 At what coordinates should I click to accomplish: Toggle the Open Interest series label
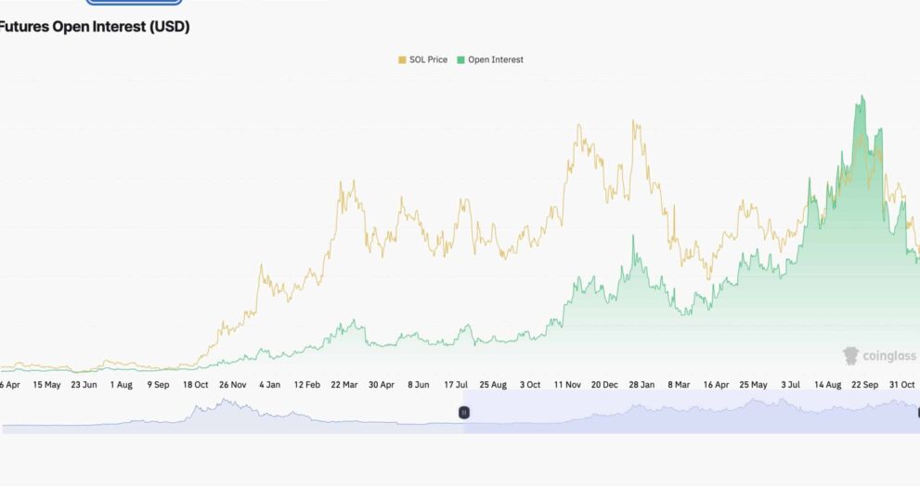tap(495, 59)
